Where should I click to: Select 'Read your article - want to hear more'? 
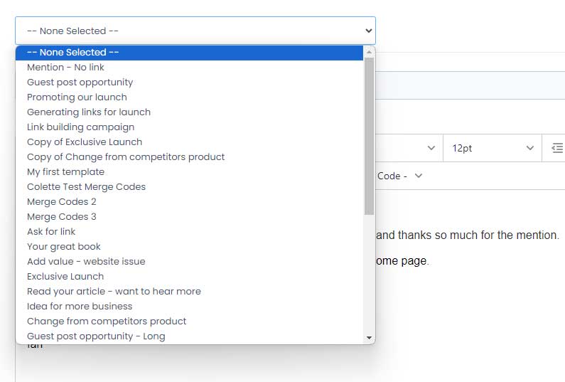[x=190, y=291]
